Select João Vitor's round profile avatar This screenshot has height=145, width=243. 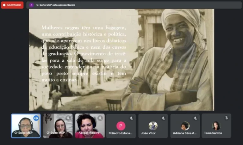click(x=153, y=126)
